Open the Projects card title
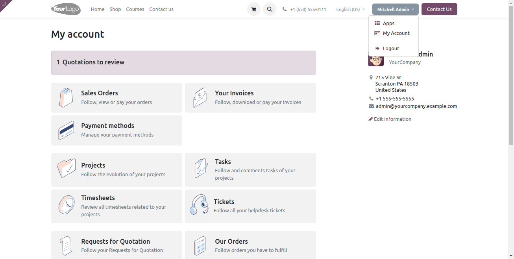Image resolution: width=514 pixels, height=259 pixels. (x=93, y=166)
